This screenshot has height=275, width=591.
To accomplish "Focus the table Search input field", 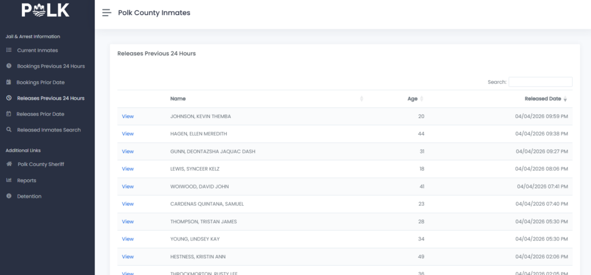I will [540, 82].
